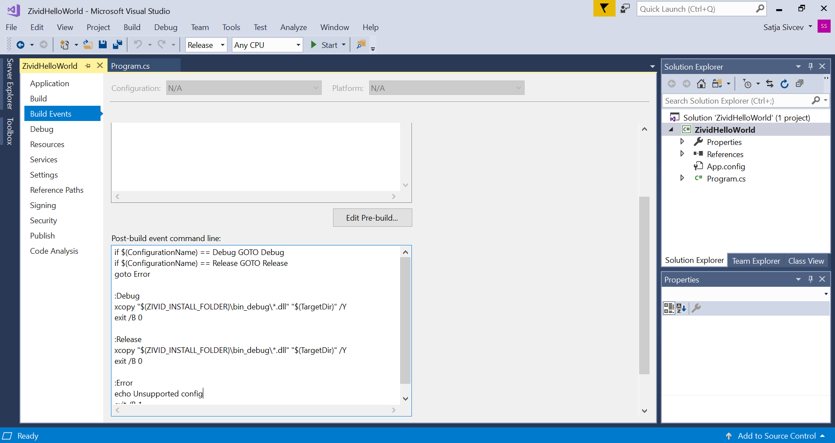Switch to the Team Explorer tab
The image size is (835, 443).
(x=756, y=261)
